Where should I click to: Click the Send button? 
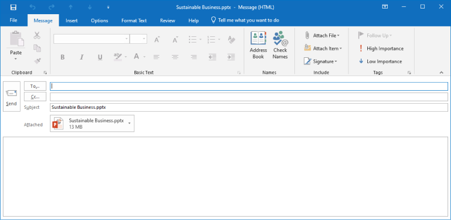[x=11, y=96]
